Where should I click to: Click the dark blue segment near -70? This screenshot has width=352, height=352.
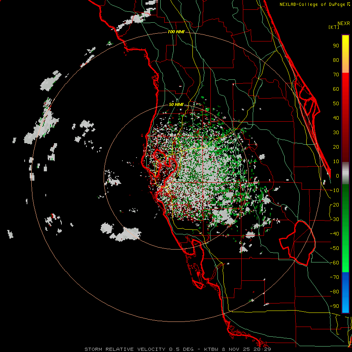345,277
